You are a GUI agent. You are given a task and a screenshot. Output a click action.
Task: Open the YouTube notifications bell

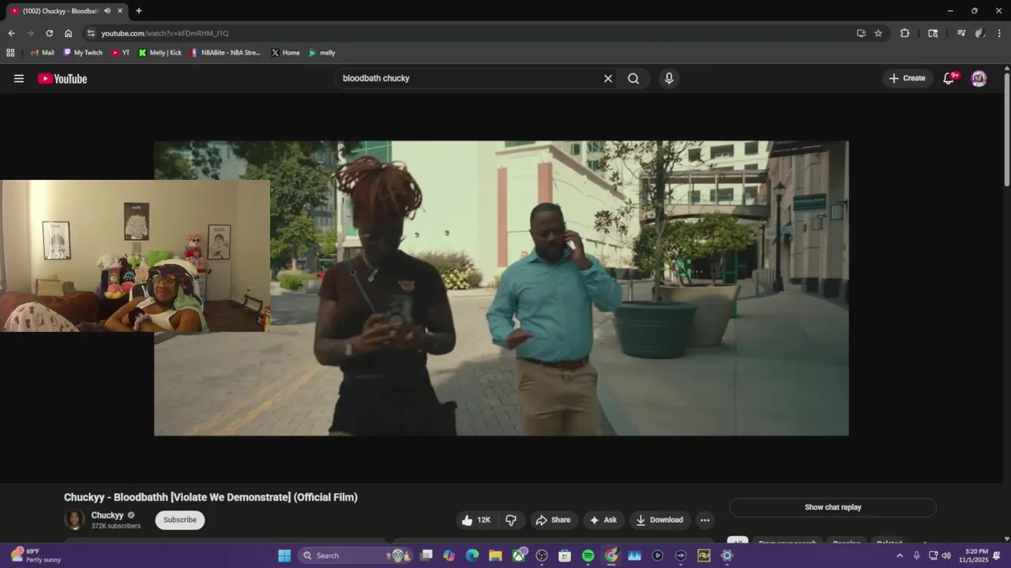coord(949,78)
